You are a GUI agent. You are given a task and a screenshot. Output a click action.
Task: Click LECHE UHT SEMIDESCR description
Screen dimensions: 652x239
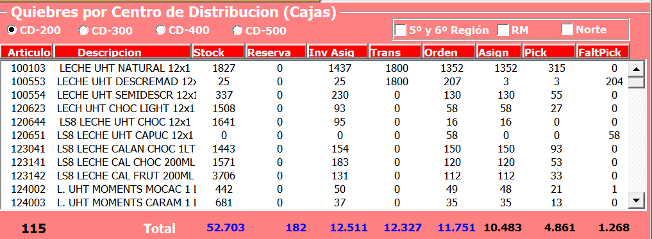tap(126, 95)
